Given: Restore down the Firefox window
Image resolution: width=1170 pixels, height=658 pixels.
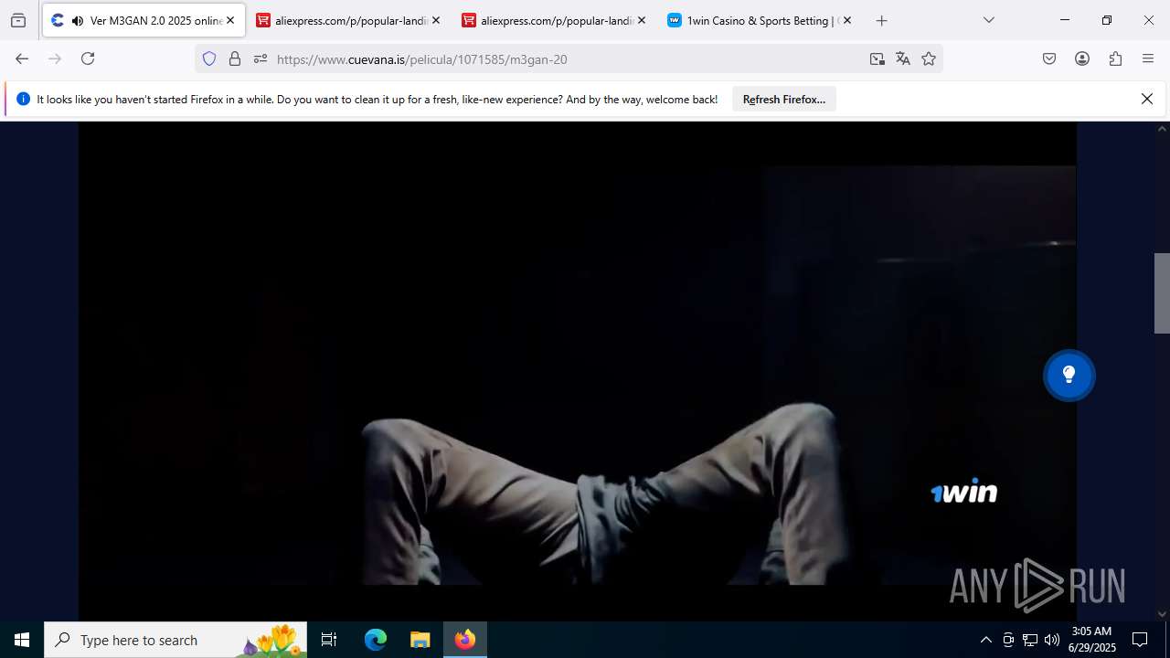Looking at the screenshot, I should [1107, 20].
